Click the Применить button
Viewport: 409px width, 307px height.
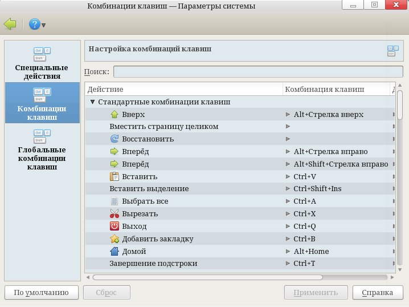[x=316, y=292]
